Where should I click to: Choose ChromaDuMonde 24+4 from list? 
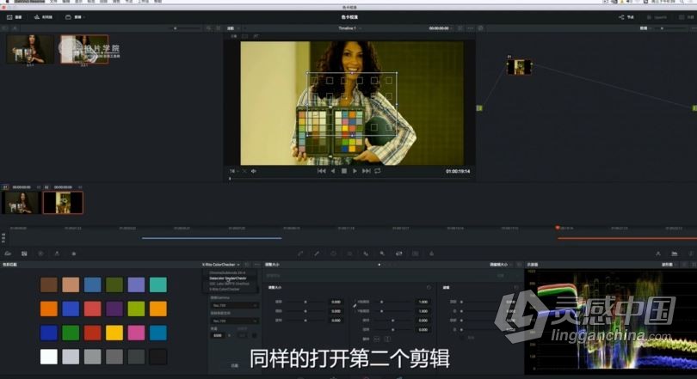227,273
